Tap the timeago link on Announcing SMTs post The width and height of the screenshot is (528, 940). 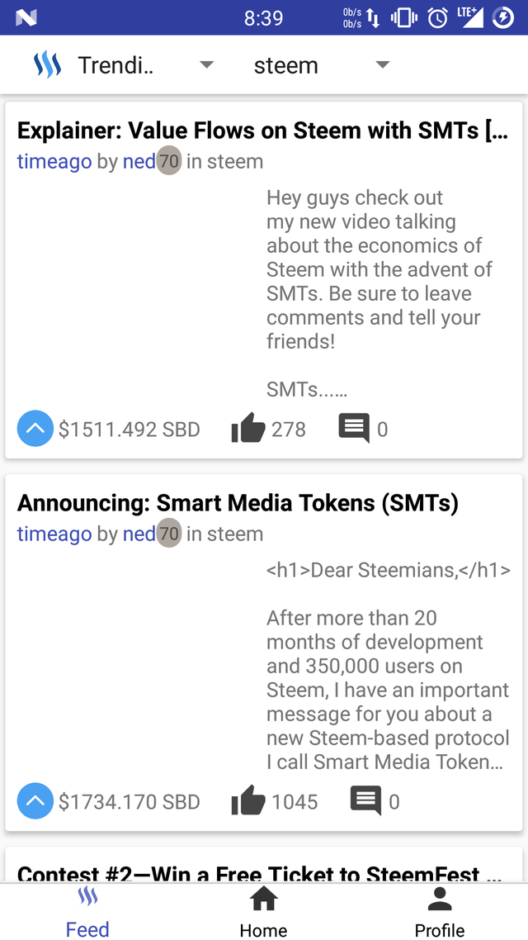54,534
